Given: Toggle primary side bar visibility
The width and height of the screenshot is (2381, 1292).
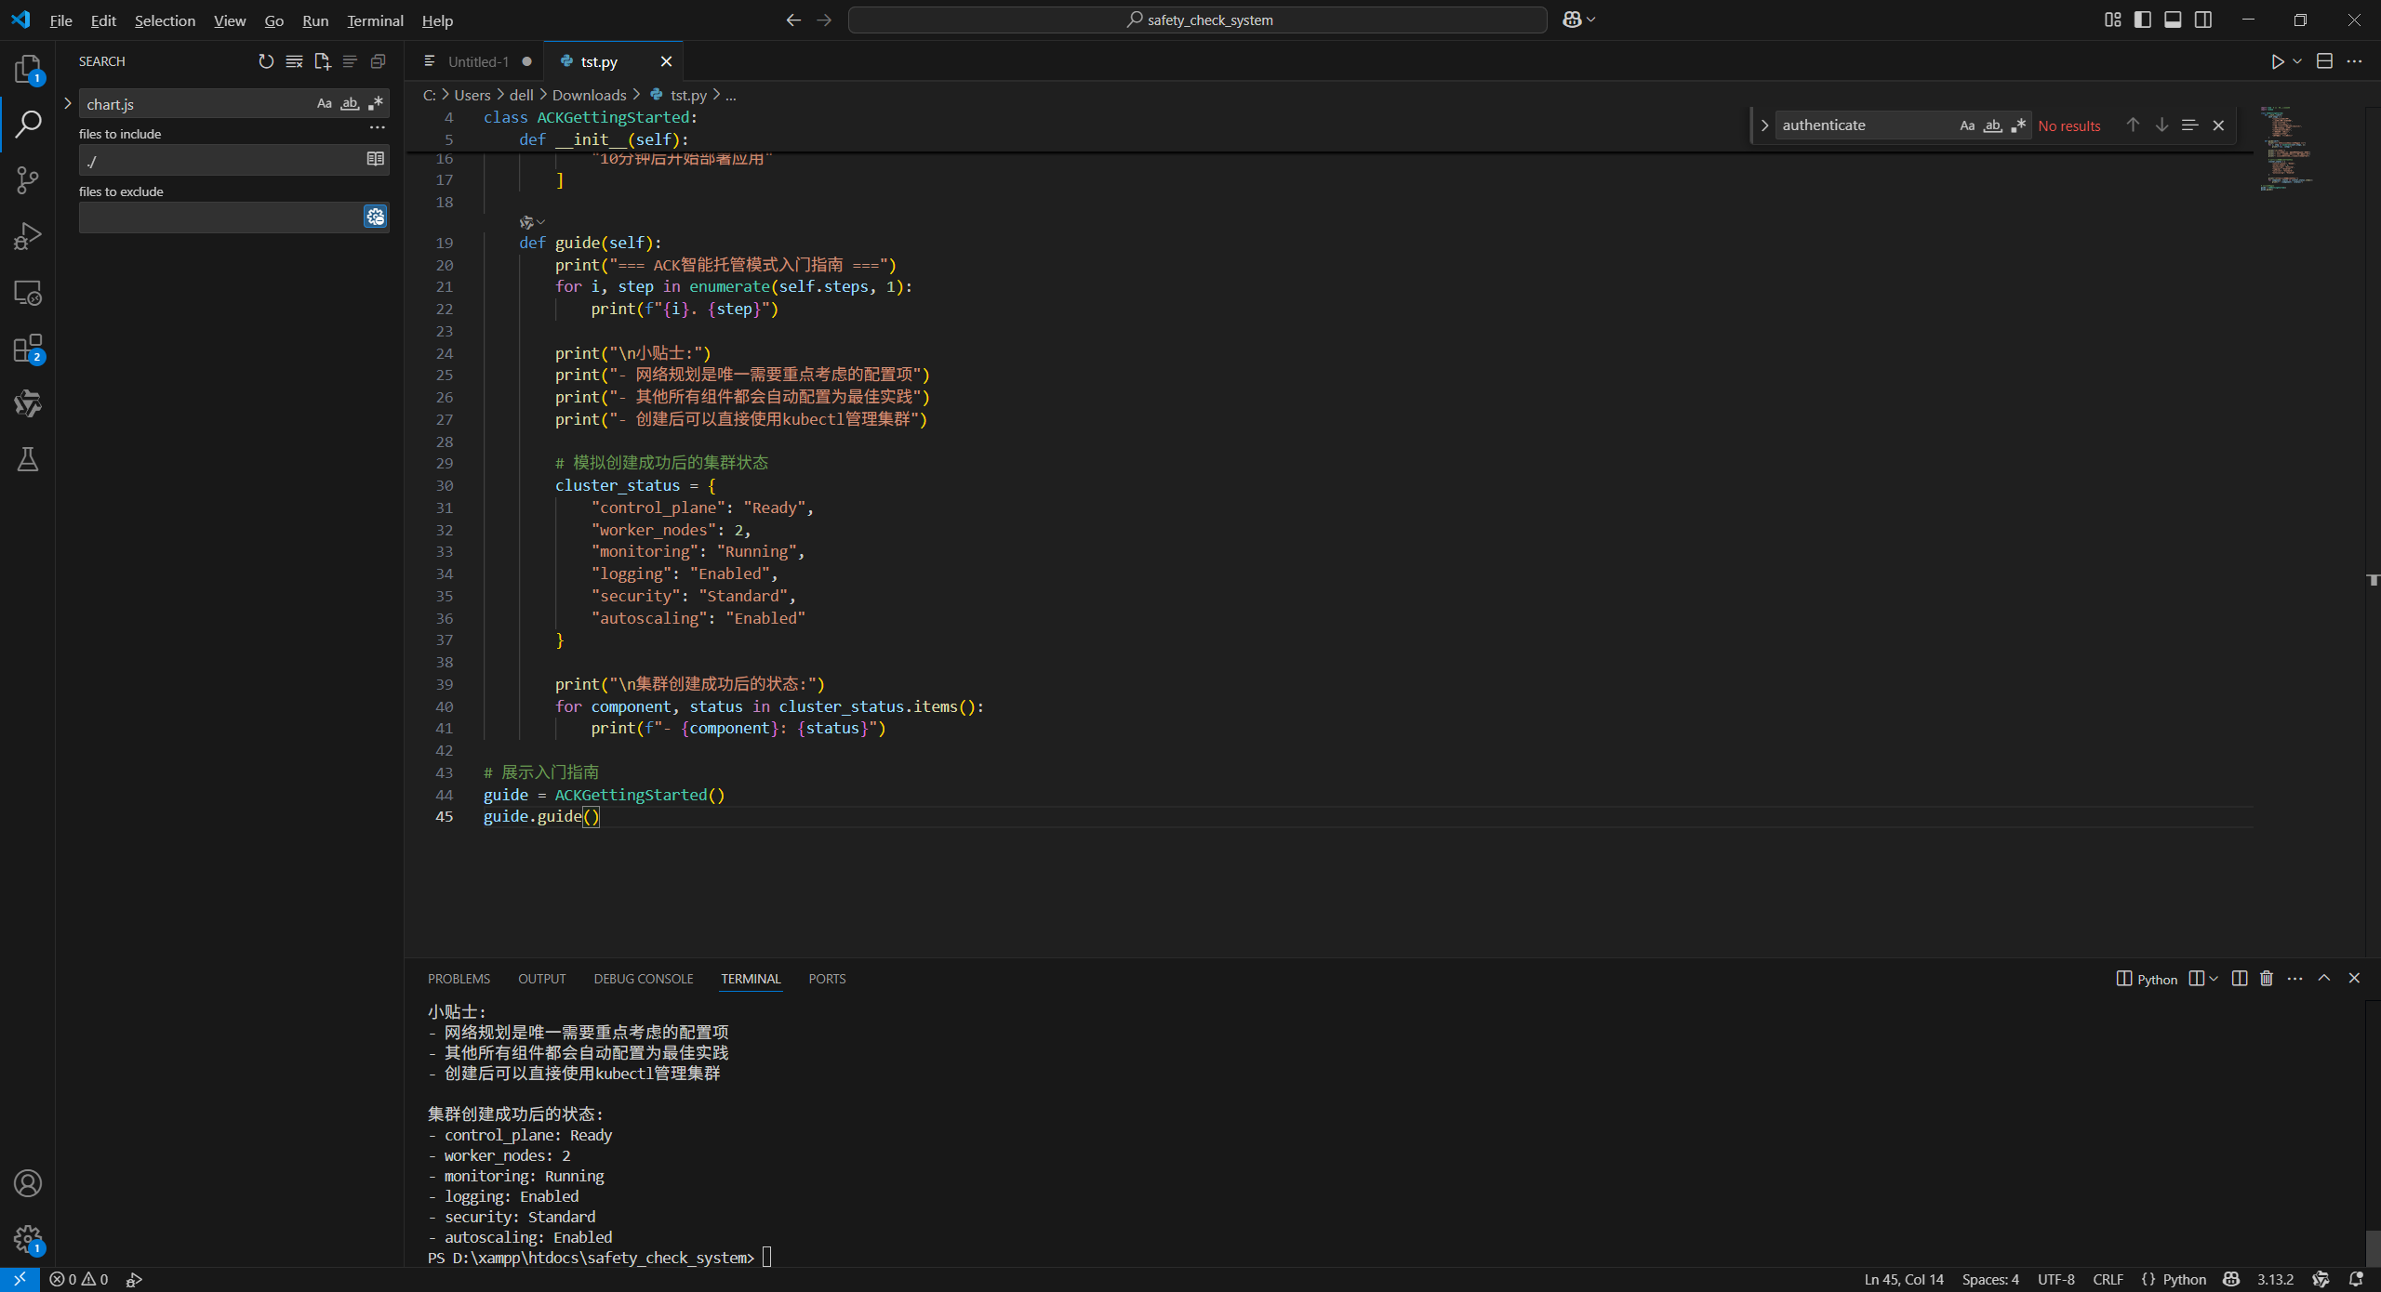Looking at the screenshot, I should click(x=2143, y=20).
